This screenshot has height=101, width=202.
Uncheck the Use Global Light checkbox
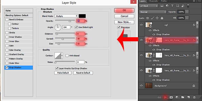coord(76,27)
